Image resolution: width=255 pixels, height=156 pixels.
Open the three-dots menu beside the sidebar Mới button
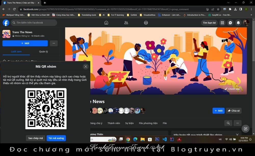tap(54, 43)
